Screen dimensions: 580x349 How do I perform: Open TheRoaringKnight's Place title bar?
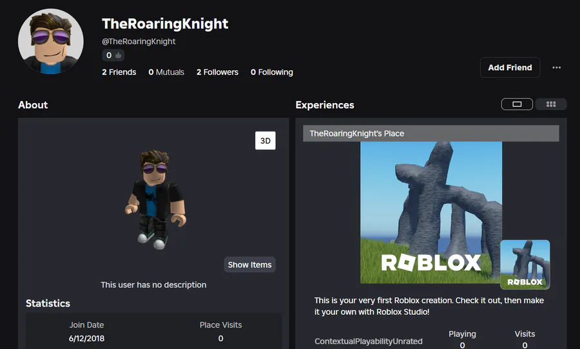[431, 133]
